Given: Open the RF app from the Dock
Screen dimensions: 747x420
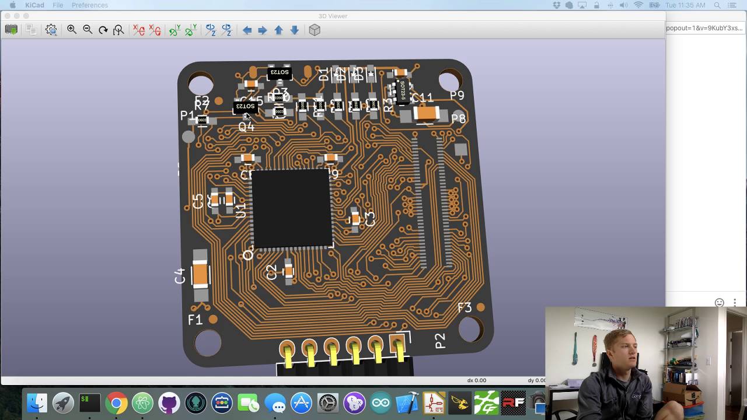Looking at the screenshot, I should pyautogui.click(x=513, y=403).
